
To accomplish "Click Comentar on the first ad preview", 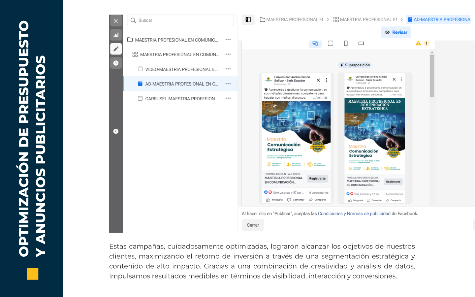I will (x=296, y=200).
